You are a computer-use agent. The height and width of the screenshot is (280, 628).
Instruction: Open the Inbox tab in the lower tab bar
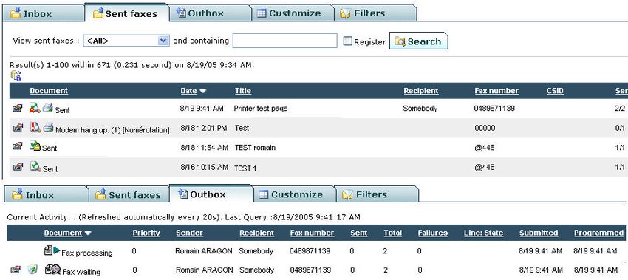click(x=45, y=194)
